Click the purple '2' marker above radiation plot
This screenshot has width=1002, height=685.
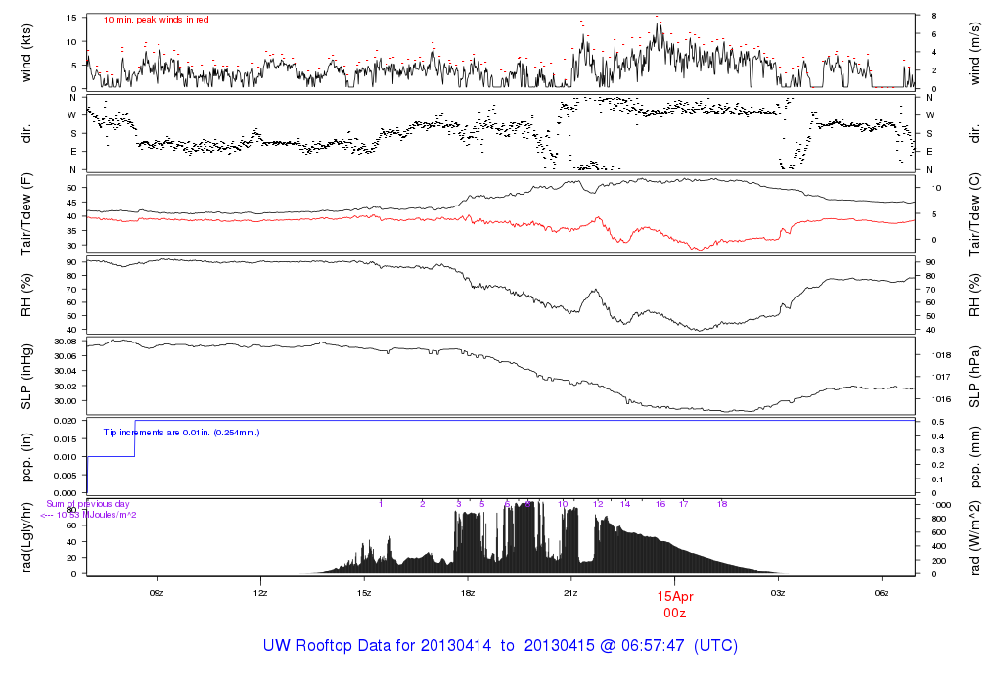(423, 504)
